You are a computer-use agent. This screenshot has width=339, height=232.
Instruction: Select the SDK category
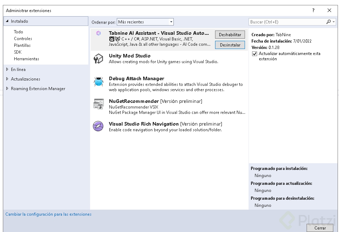[x=18, y=52]
